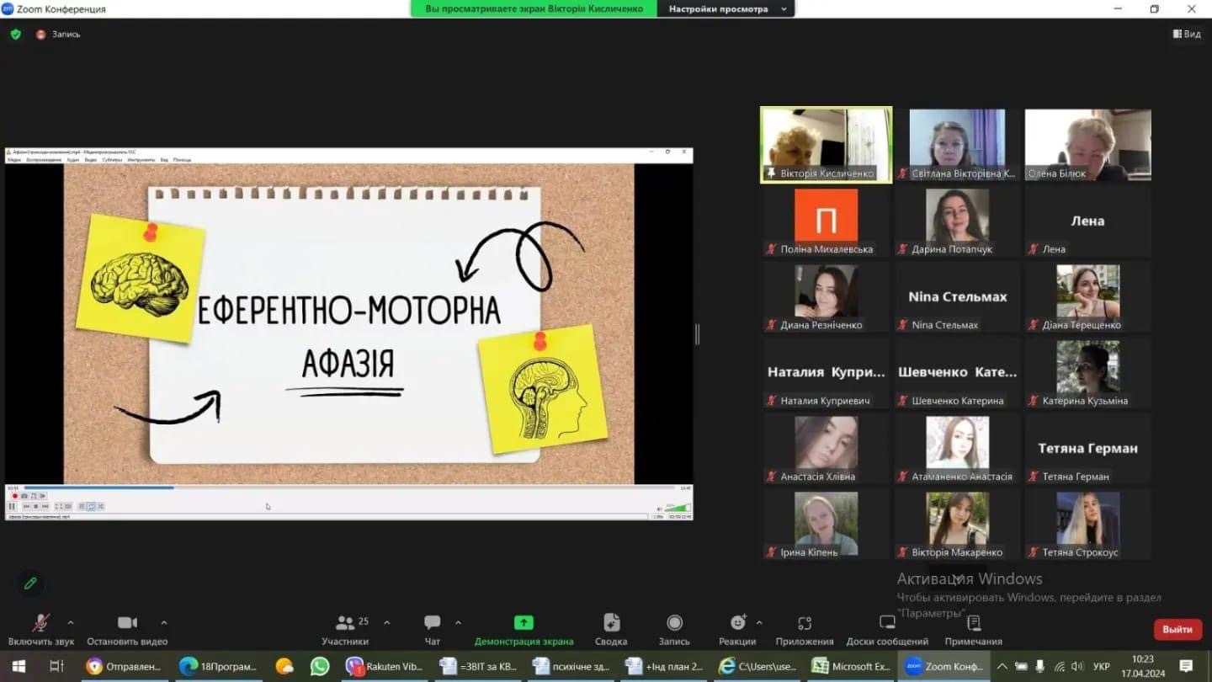The image size is (1212, 682).
Task: Pause the VLC video playback
Action: pos(12,506)
